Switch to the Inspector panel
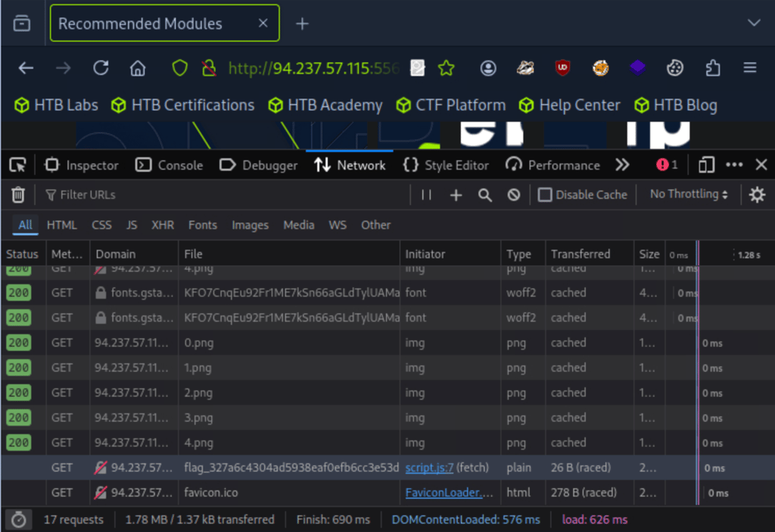This screenshot has height=532, width=775. (x=82, y=165)
